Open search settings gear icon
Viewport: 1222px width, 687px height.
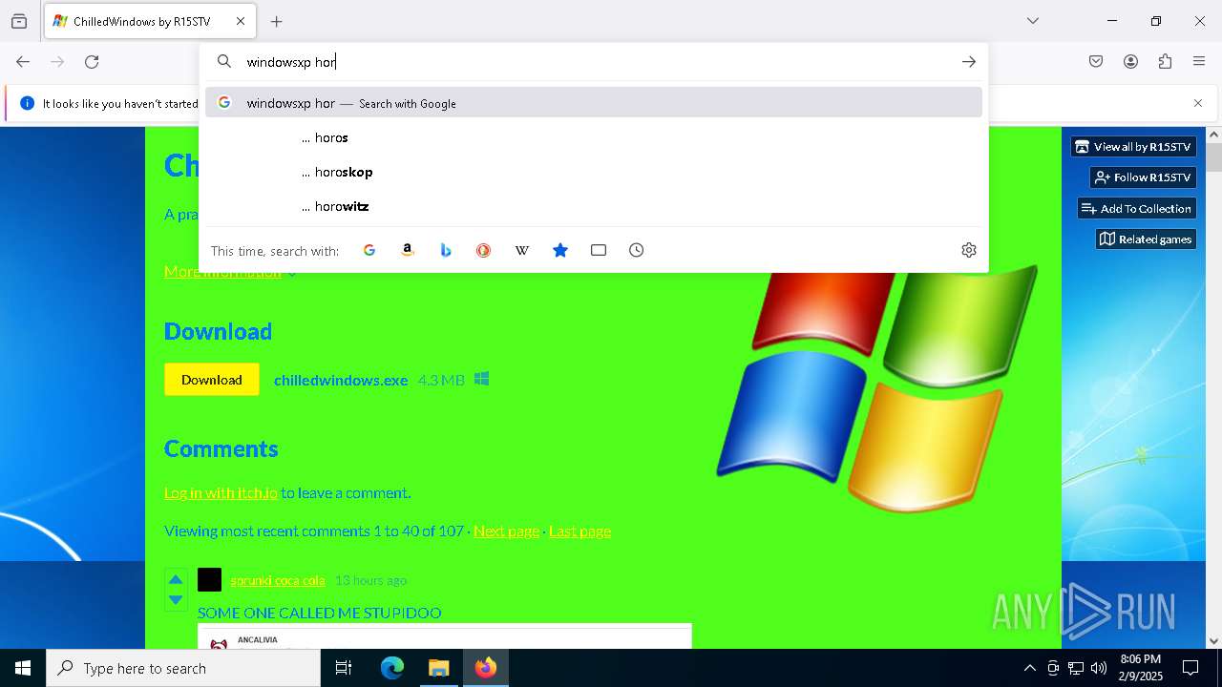pyautogui.click(x=969, y=250)
